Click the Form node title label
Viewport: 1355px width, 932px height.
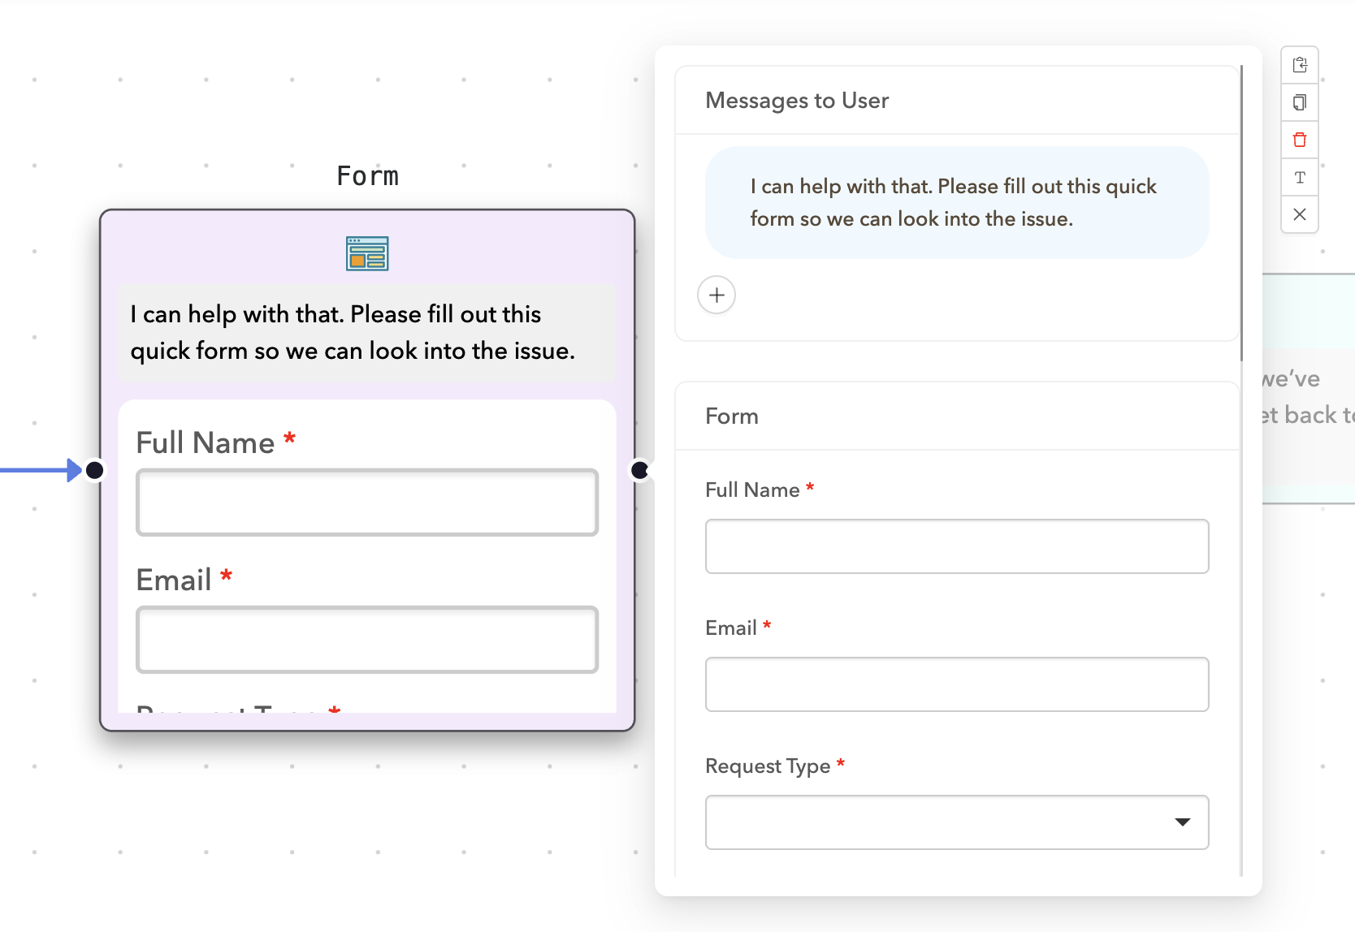pyautogui.click(x=367, y=175)
